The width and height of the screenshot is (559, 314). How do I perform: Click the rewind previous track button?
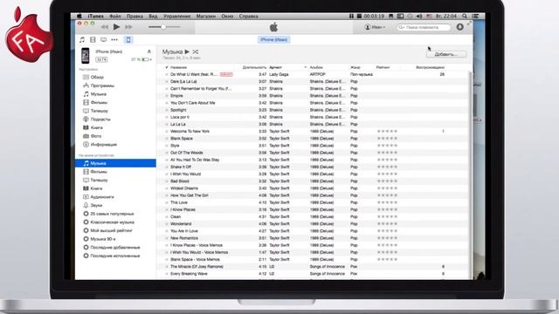105,27
